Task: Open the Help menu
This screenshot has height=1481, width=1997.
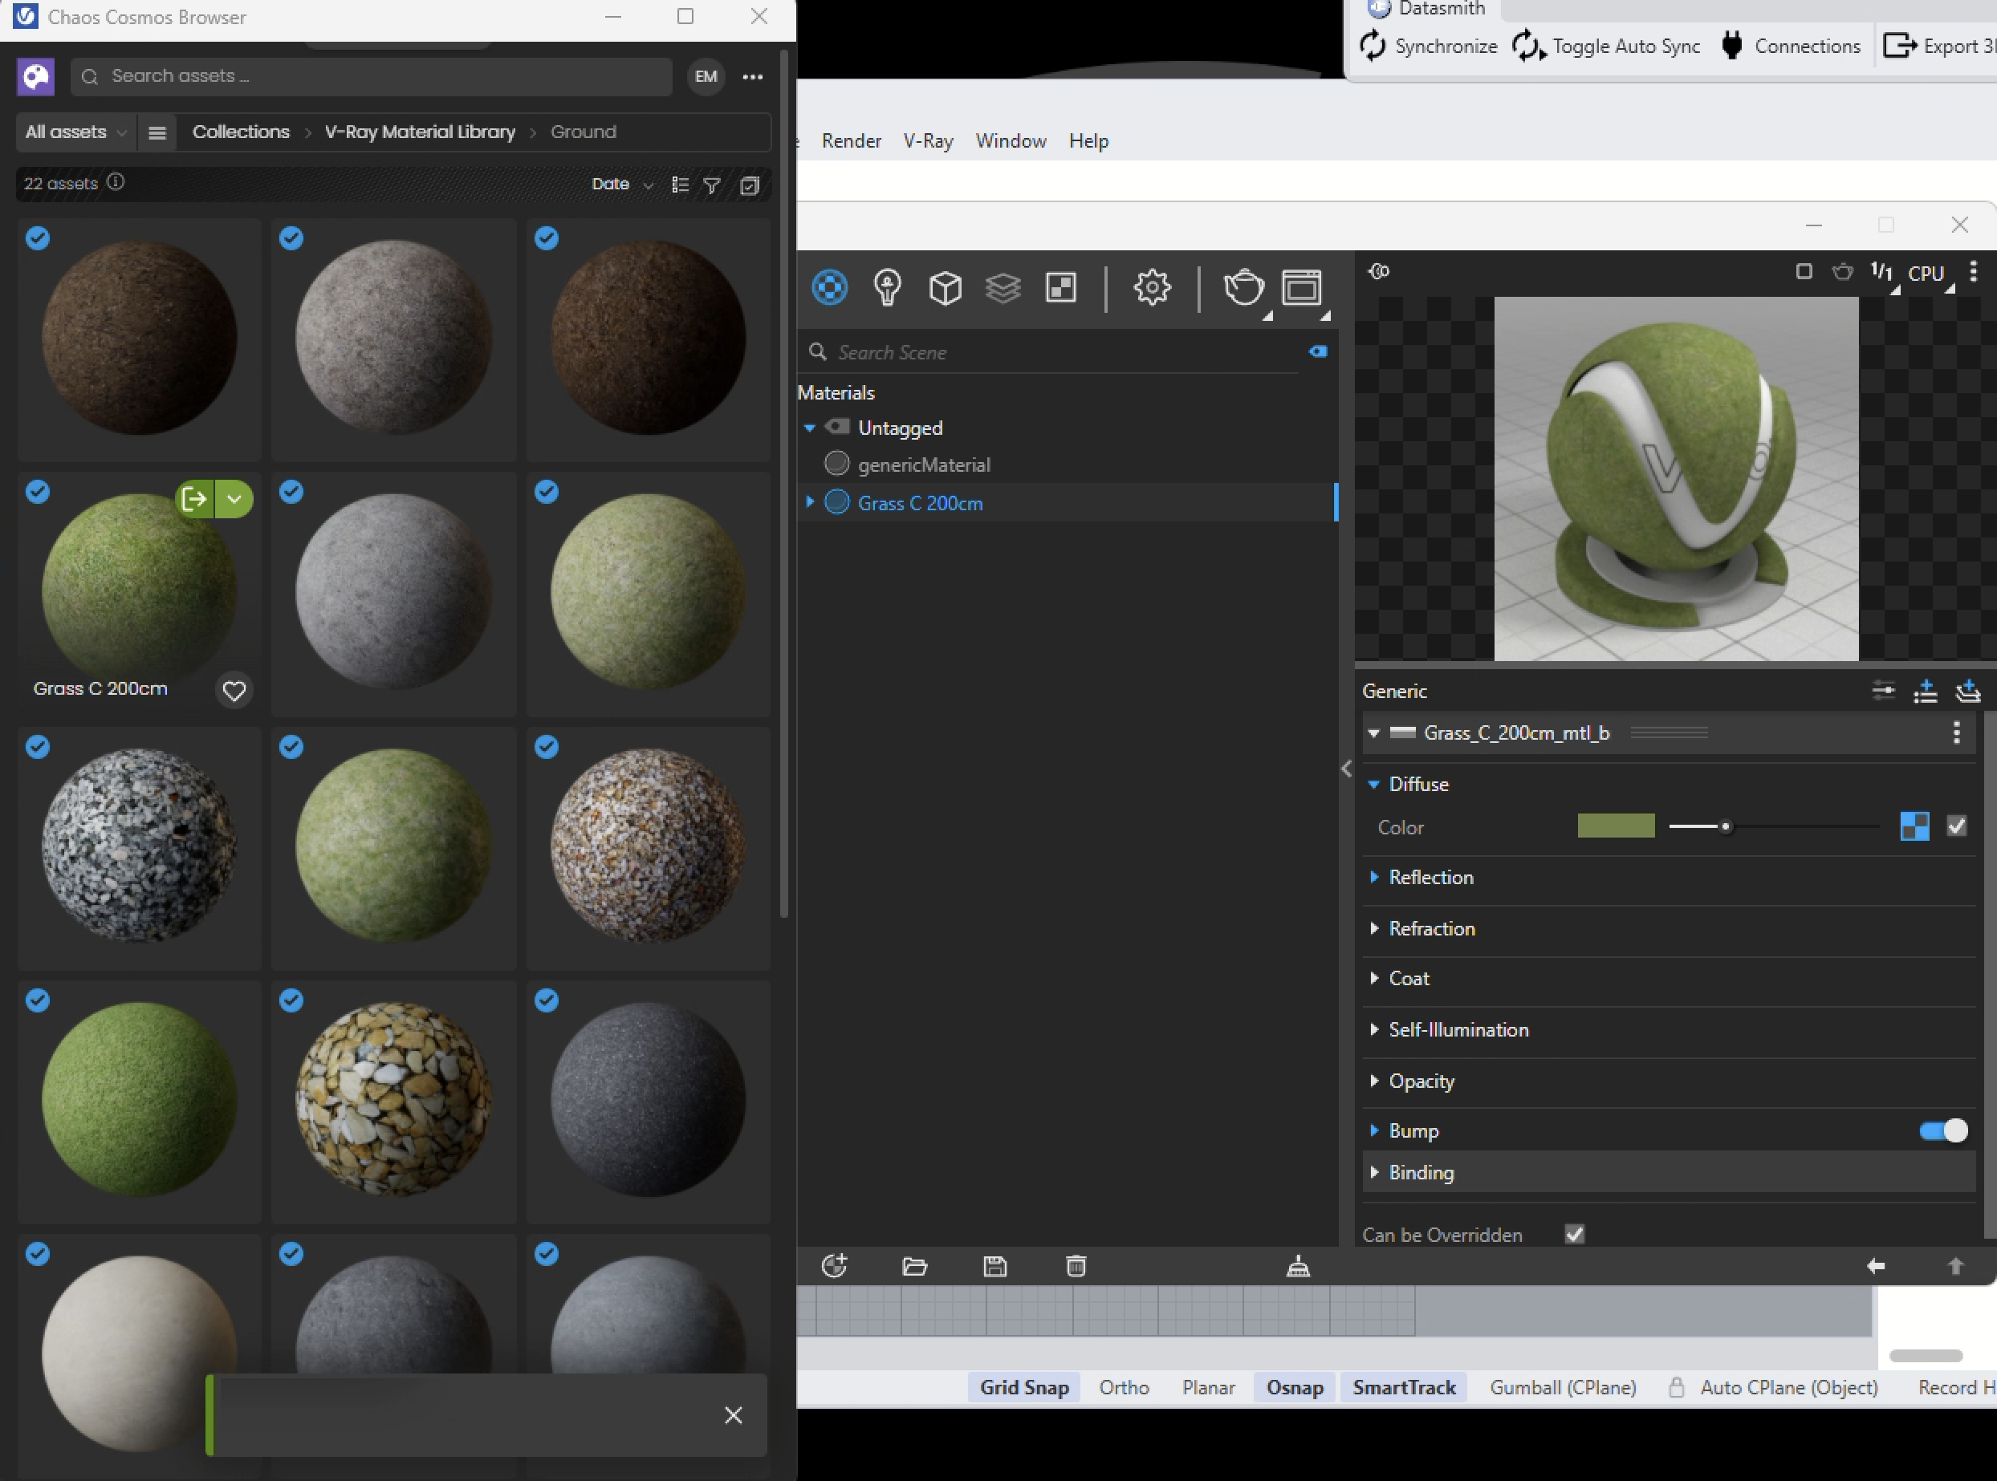Action: (x=1088, y=142)
